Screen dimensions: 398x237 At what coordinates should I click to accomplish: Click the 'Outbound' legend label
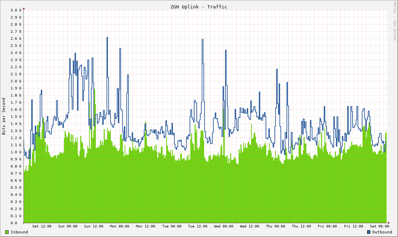tap(382, 232)
